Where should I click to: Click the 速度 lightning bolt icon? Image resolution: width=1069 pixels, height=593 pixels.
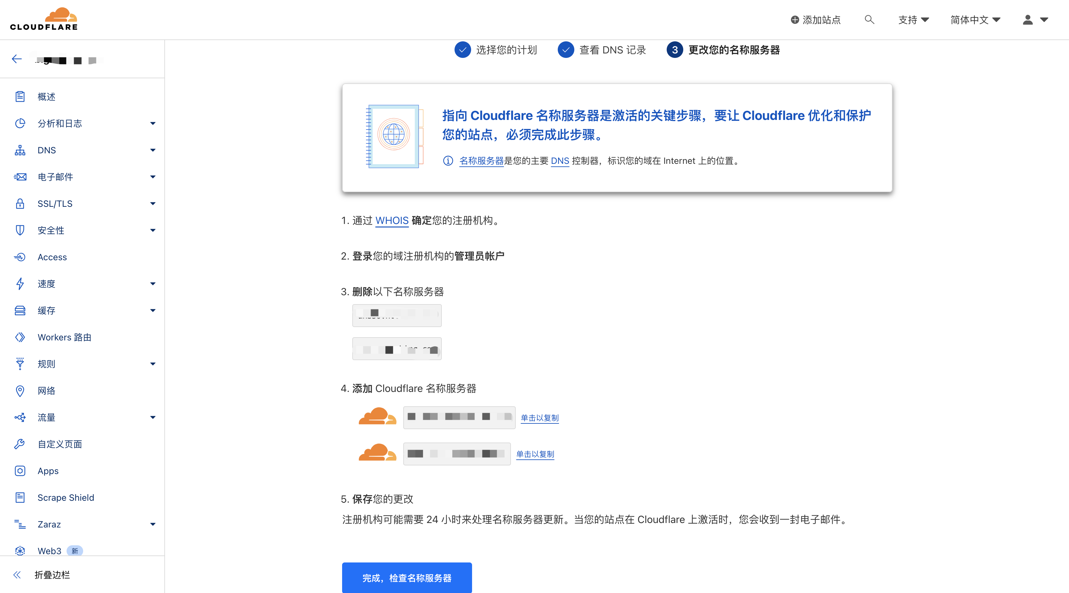click(20, 284)
